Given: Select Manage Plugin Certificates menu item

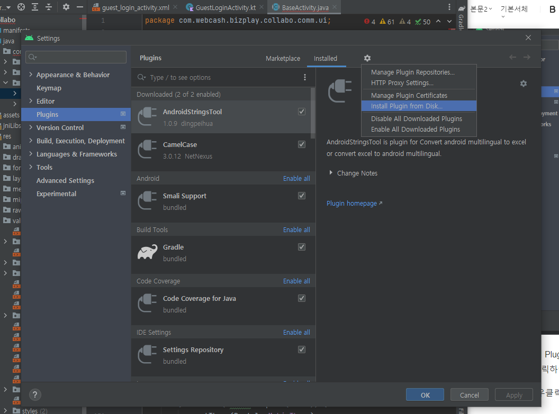Looking at the screenshot, I should [419, 95].
